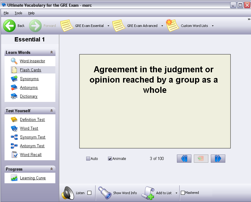This screenshot has height=202, width=251.
Task: Click the Synonym Test diagram icon
Action: coord(14,137)
